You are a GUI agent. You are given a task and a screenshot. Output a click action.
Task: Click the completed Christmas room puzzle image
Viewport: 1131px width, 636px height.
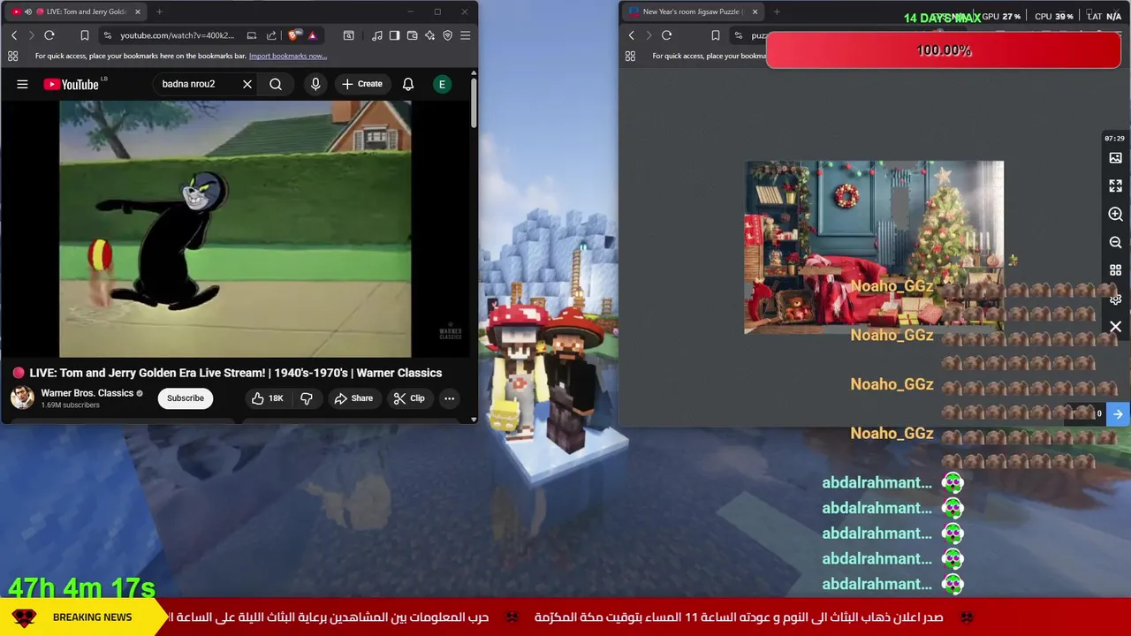(874, 247)
